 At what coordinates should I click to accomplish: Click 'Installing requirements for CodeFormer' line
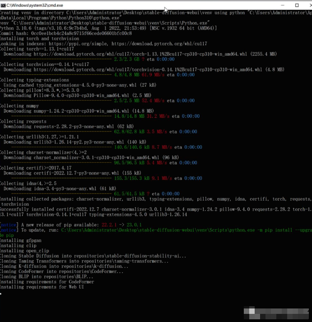[x=47, y=282]
